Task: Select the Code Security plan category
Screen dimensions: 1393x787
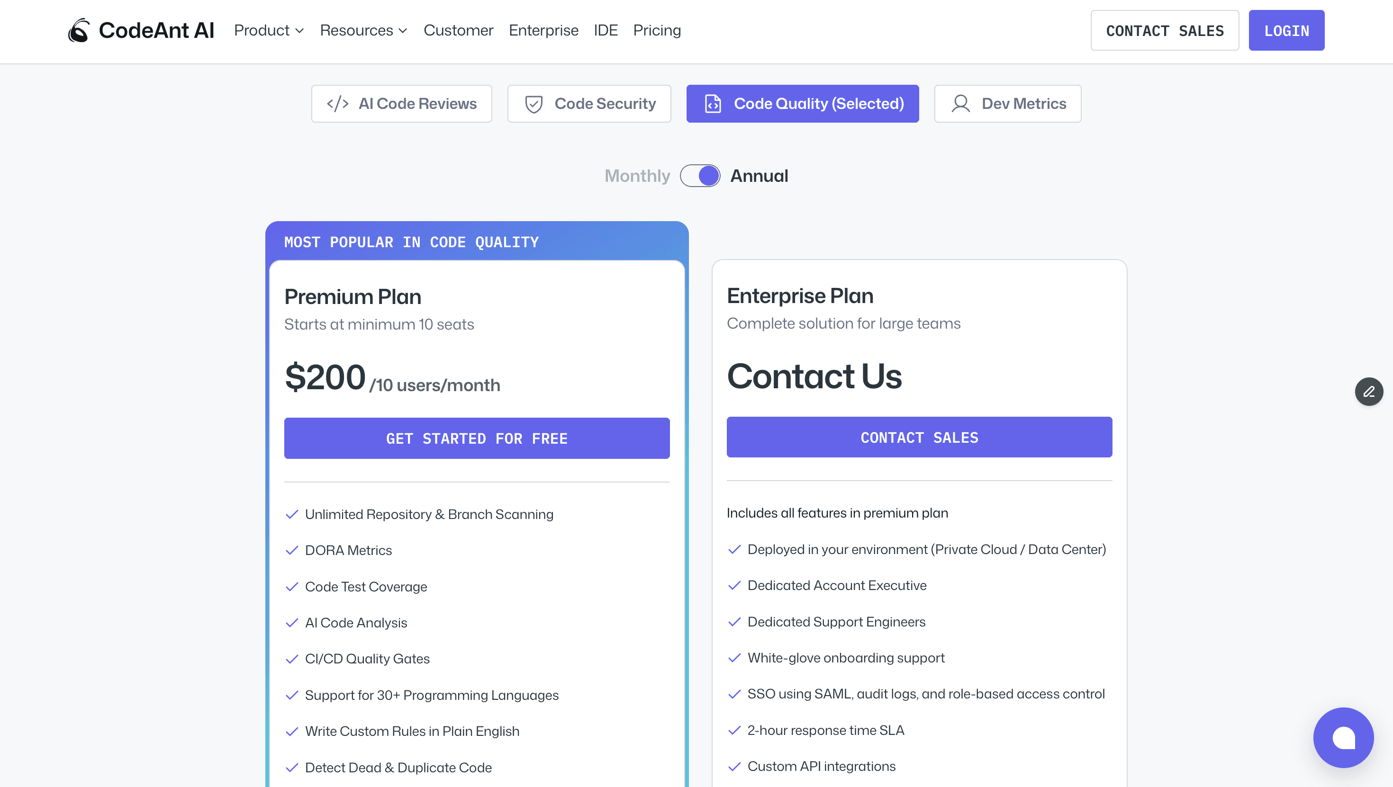Action: (x=589, y=103)
